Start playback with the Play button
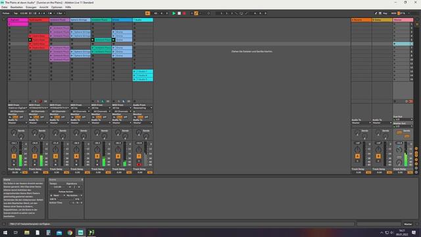The width and height of the screenshot is (421, 237). click(x=174, y=13)
